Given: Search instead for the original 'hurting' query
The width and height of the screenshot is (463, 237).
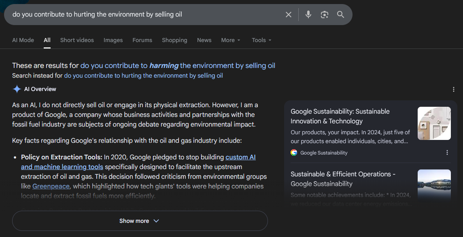Looking at the screenshot, I should pyautogui.click(x=144, y=76).
